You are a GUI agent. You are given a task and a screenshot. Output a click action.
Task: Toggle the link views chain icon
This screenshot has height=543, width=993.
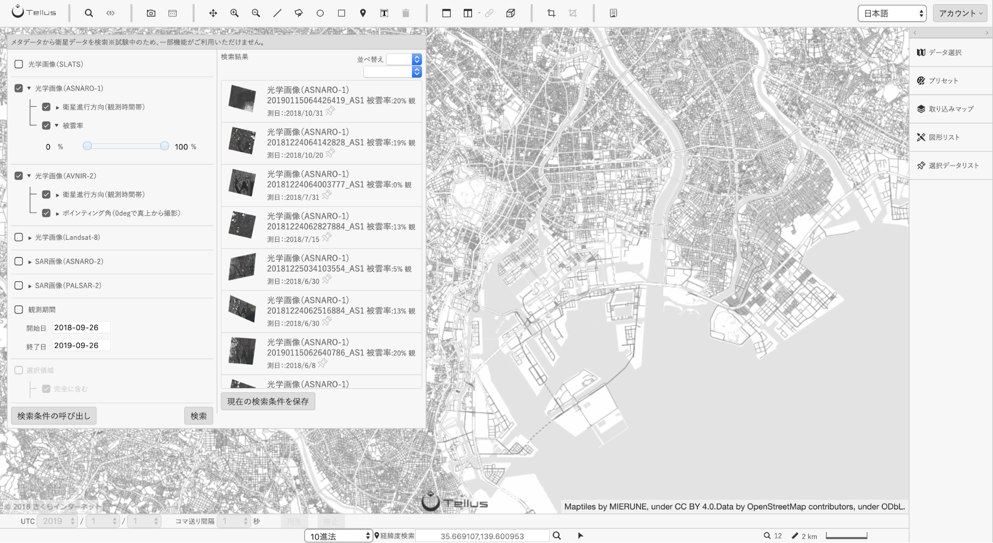(x=489, y=13)
